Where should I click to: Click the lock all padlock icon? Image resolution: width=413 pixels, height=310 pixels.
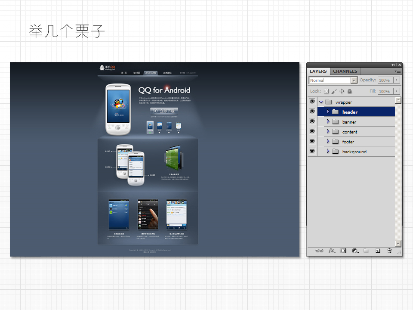pos(350,91)
